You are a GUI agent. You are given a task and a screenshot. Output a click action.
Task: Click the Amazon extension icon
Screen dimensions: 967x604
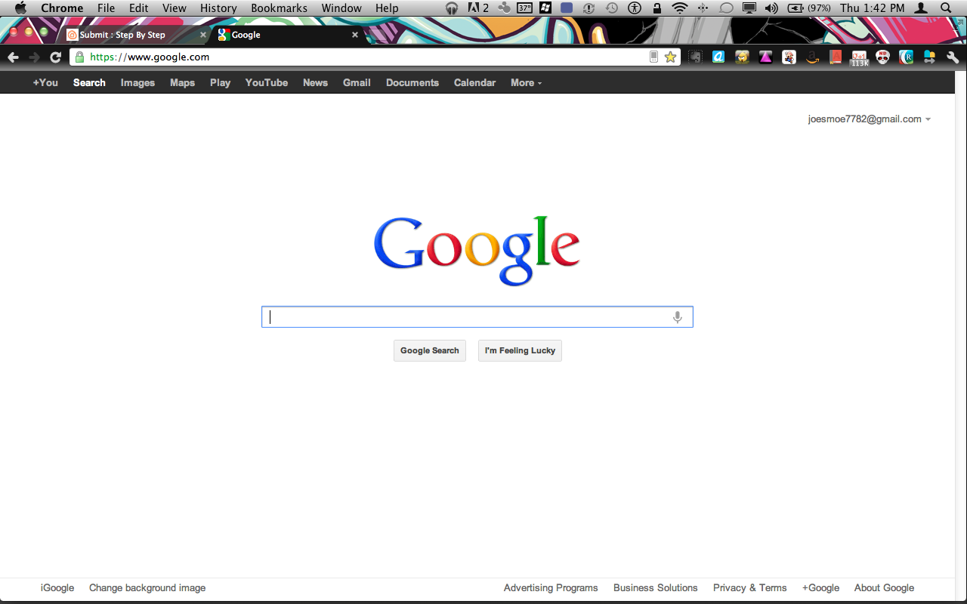point(812,57)
